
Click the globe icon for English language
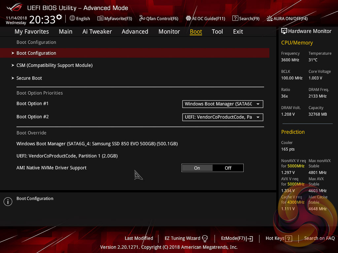(72, 18)
